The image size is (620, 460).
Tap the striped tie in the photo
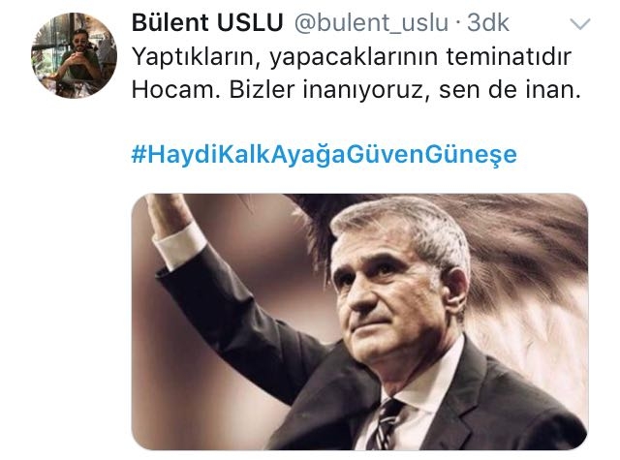pyautogui.click(x=384, y=425)
